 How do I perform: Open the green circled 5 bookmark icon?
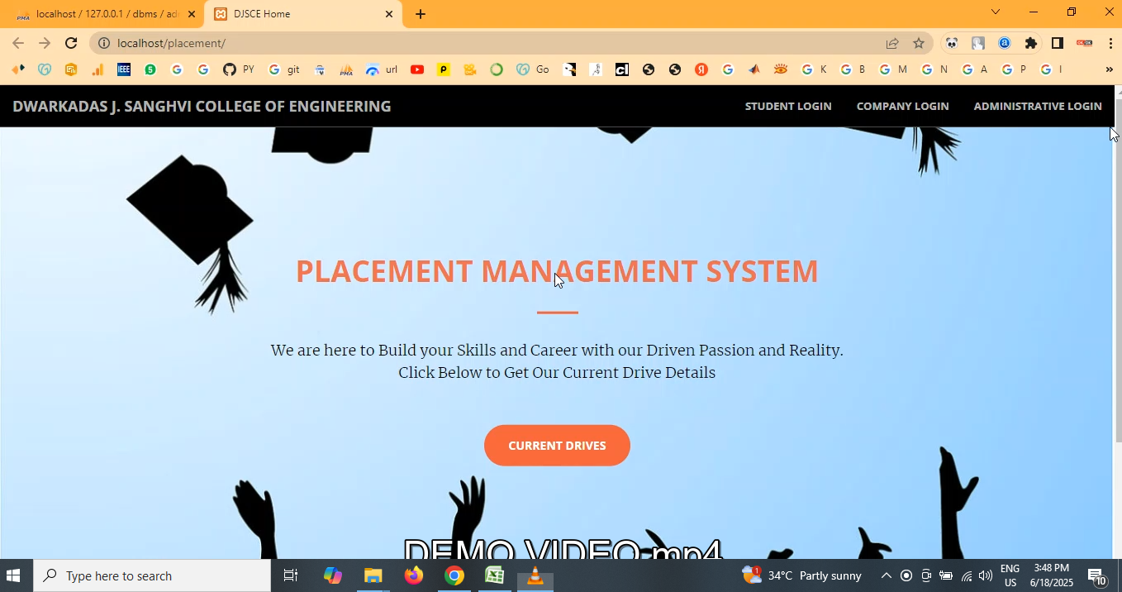tap(150, 69)
